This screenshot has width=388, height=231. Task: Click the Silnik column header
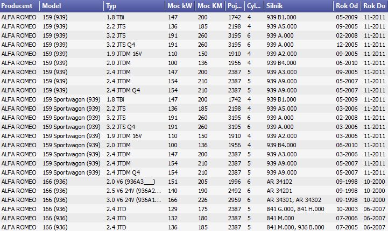pos(299,6)
